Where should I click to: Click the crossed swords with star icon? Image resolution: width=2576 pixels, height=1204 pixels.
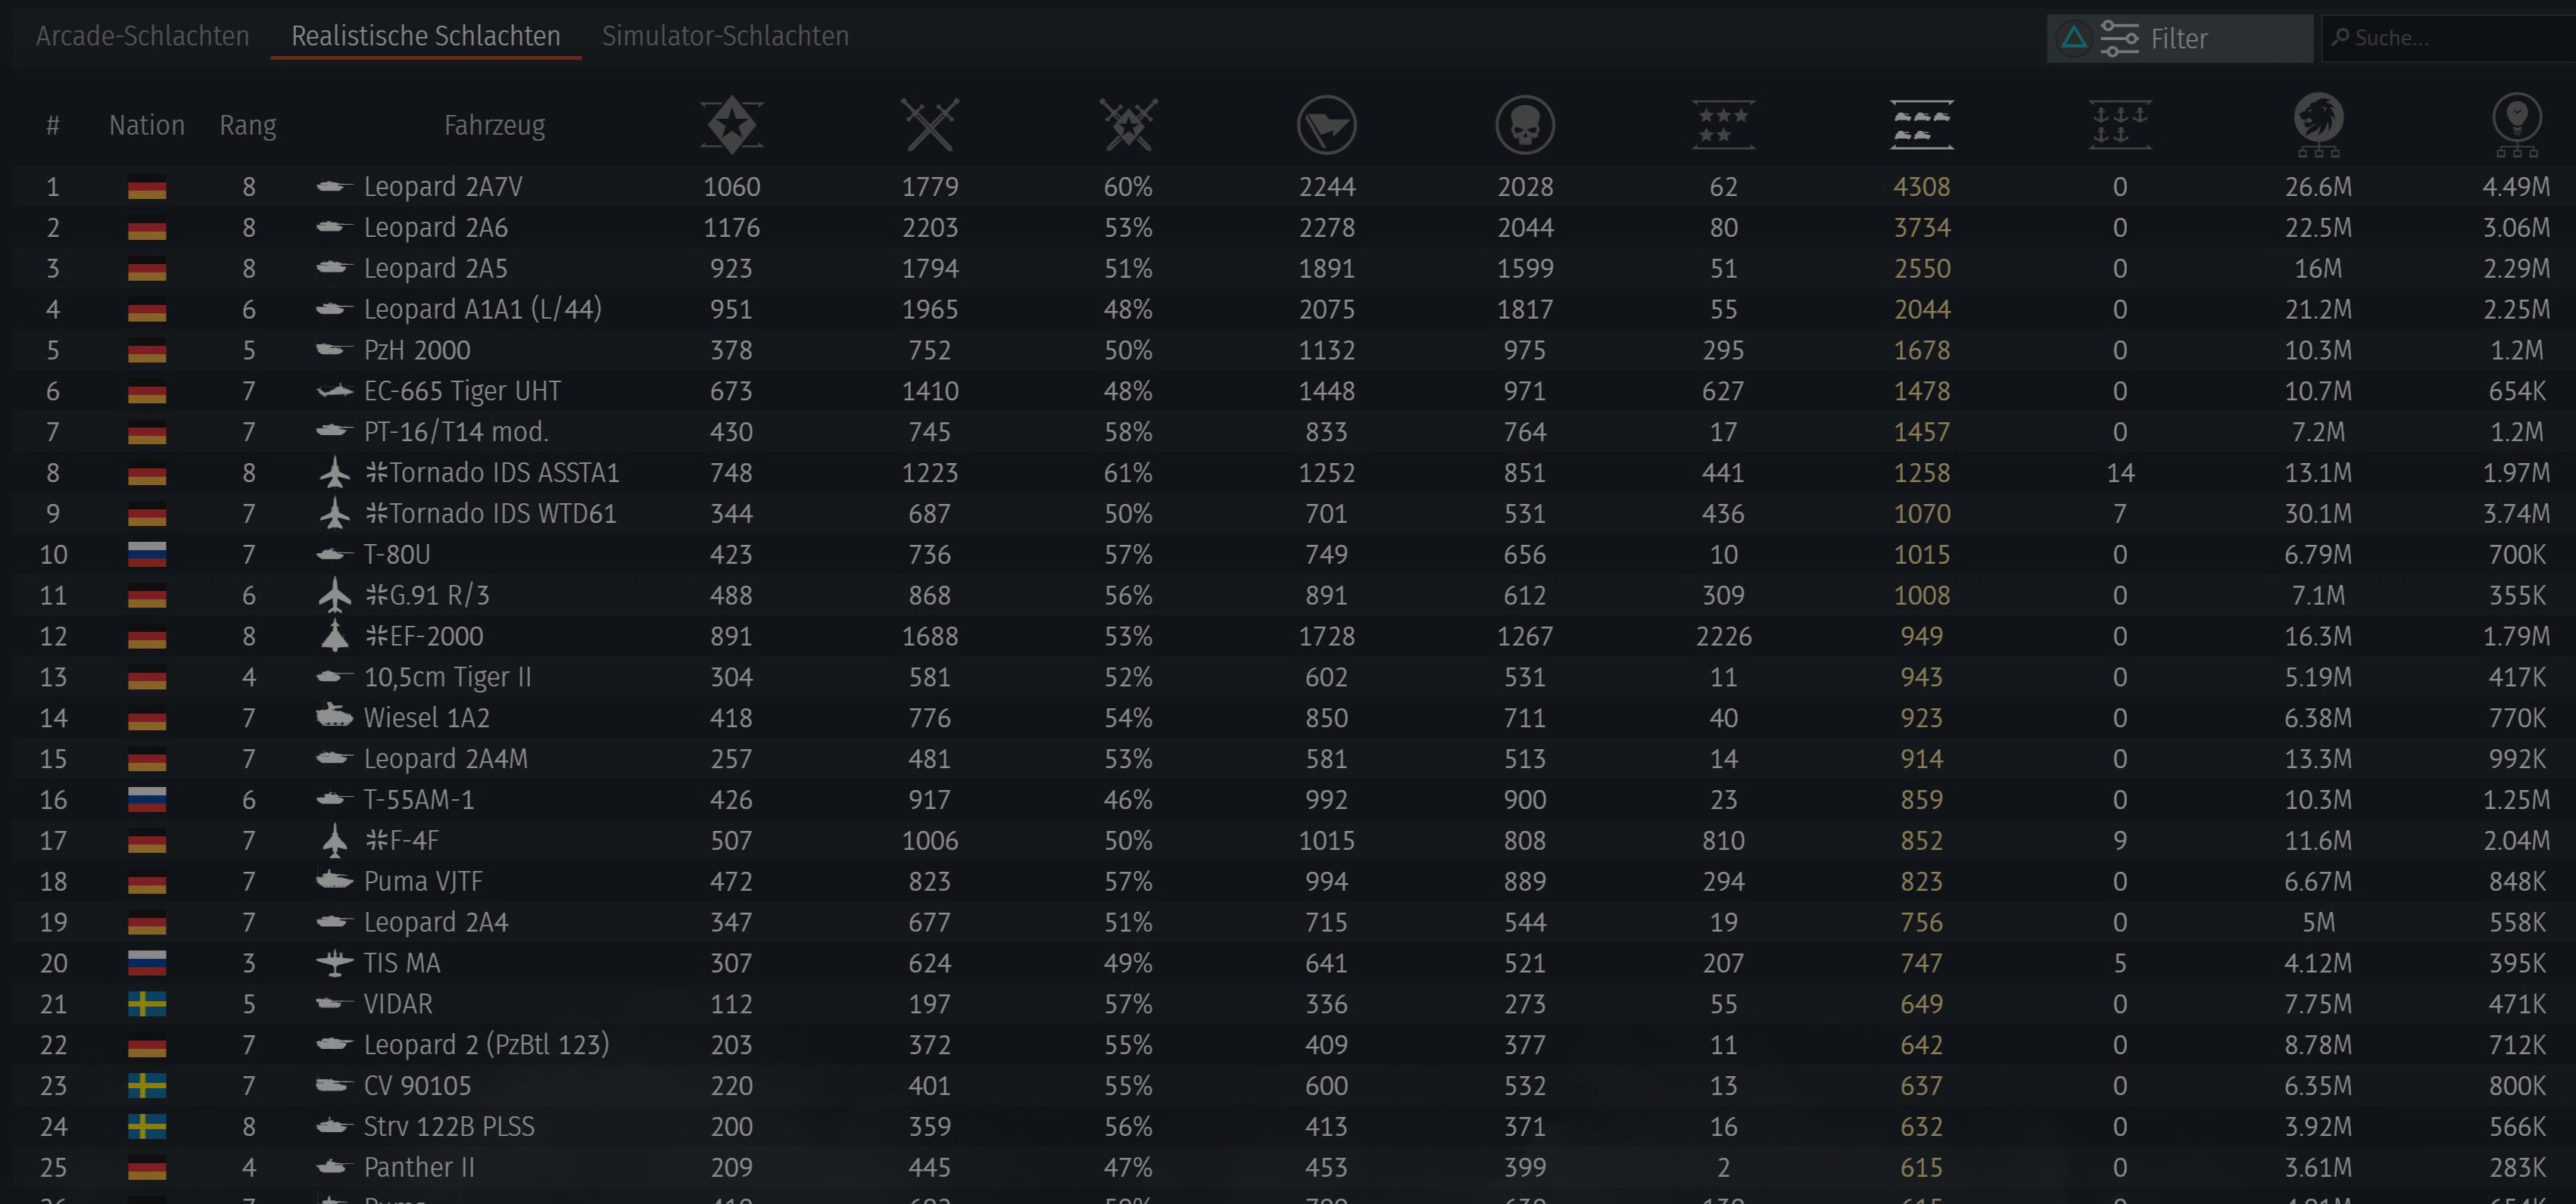tap(1128, 125)
